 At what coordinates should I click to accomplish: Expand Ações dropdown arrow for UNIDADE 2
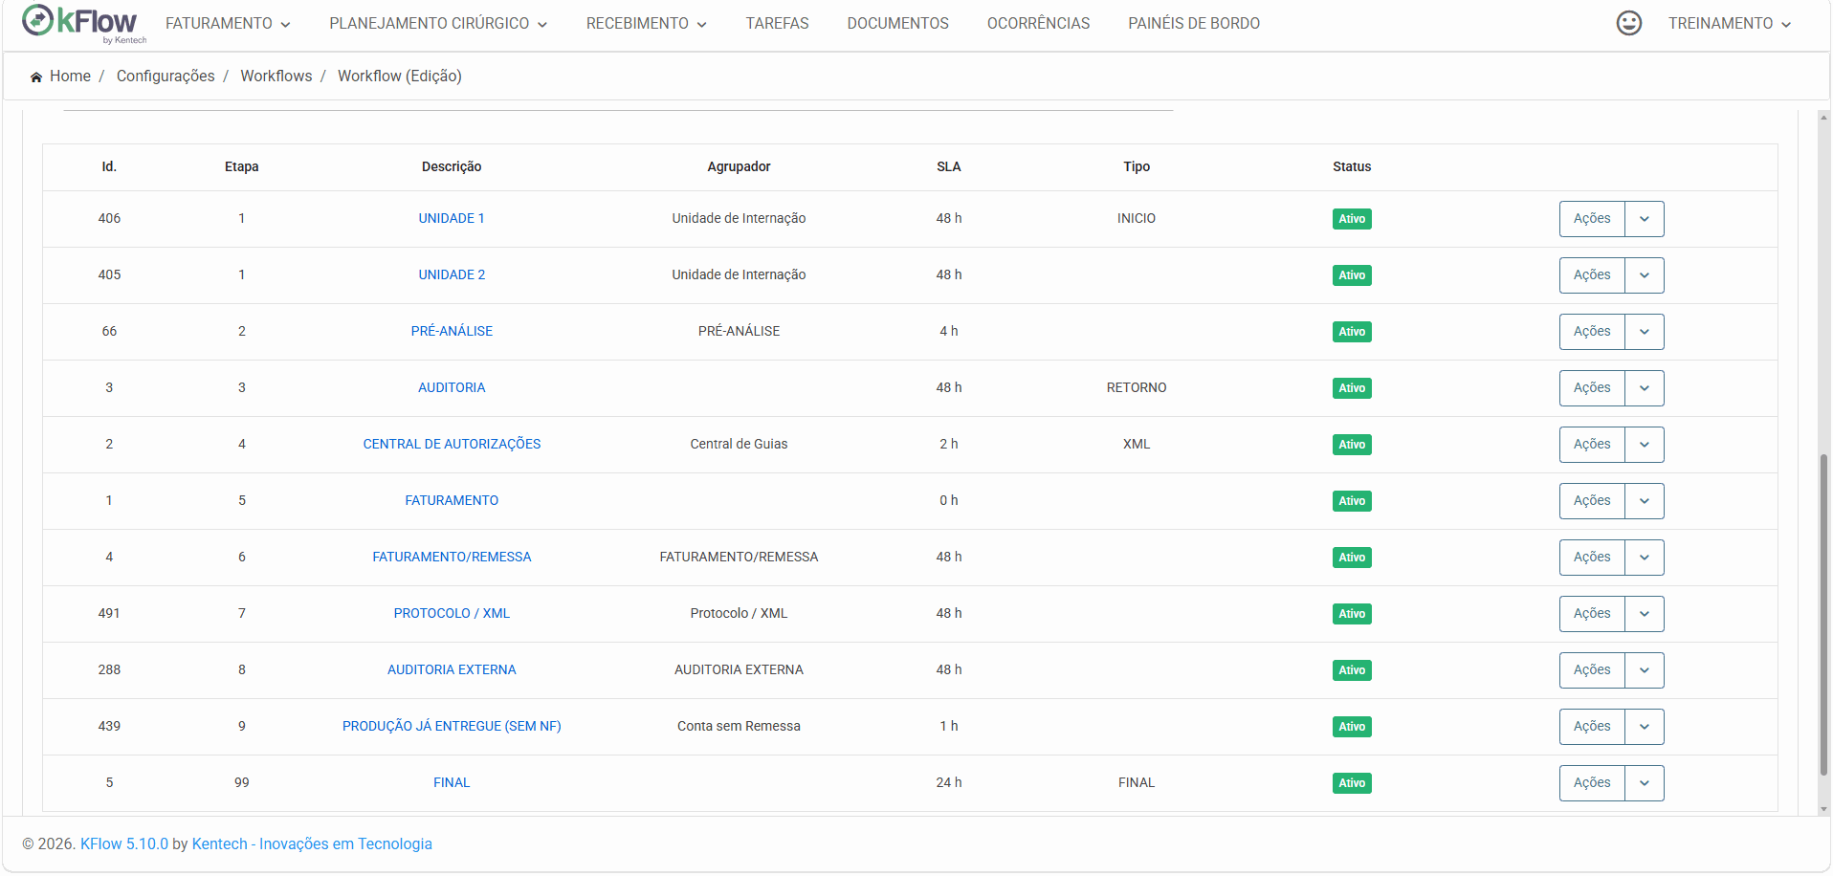[x=1645, y=275]
